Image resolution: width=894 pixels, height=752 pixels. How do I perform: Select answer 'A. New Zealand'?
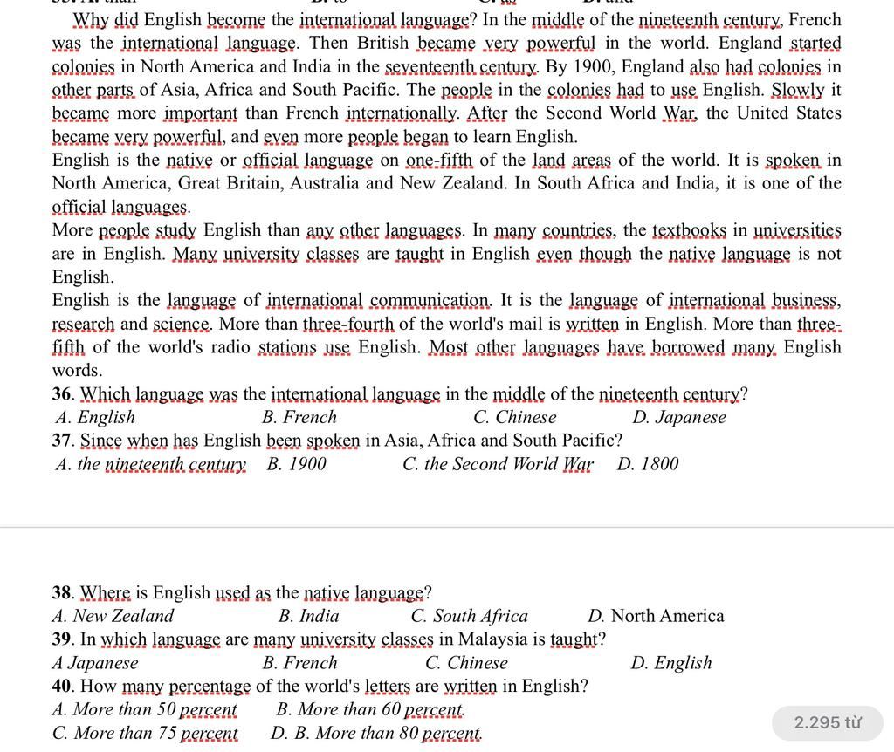pos(113,616)
